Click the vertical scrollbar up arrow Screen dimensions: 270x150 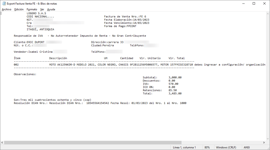tap(268, 14)
